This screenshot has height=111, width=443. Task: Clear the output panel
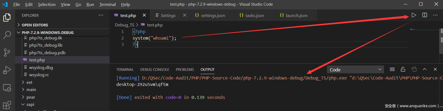coord(392,70)
